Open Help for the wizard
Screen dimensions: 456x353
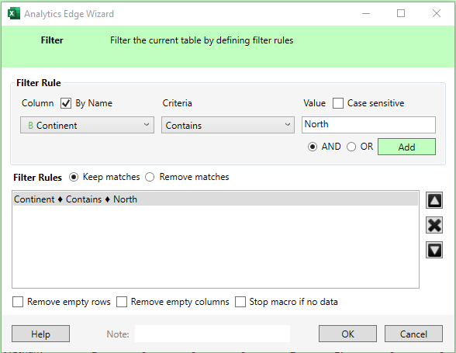(40, 334)
